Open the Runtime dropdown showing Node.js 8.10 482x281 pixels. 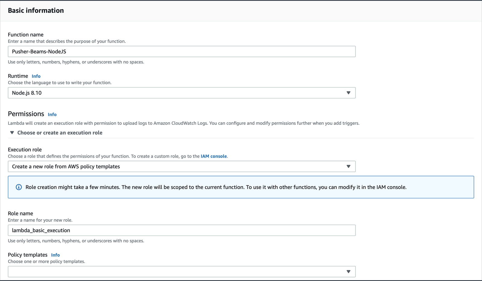(x=182, y=93)
